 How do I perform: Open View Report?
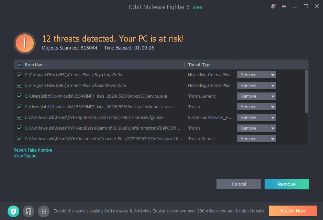point(25,156)
